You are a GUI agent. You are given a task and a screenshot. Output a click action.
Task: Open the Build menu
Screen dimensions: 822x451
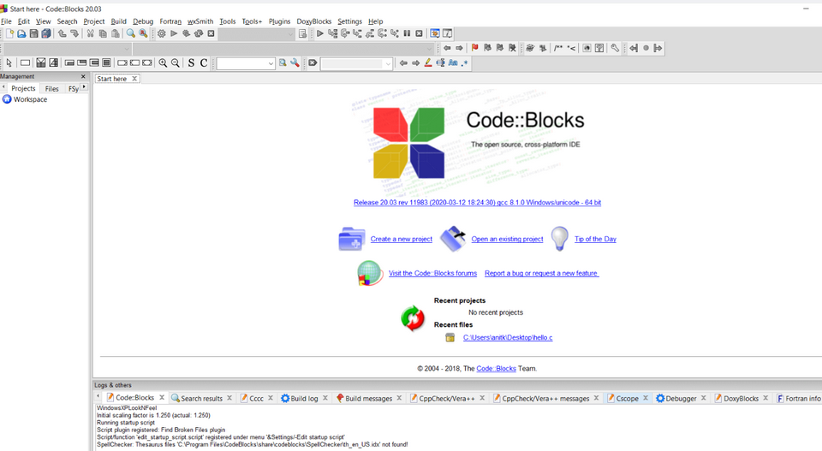point(118,21)
